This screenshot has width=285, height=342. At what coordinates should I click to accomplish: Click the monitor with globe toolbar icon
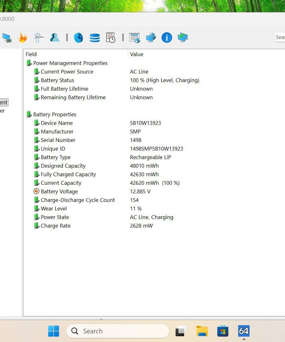point(151,38)
